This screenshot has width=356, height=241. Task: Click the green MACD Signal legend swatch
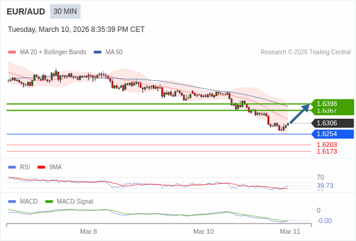click(x=49, y=202)
